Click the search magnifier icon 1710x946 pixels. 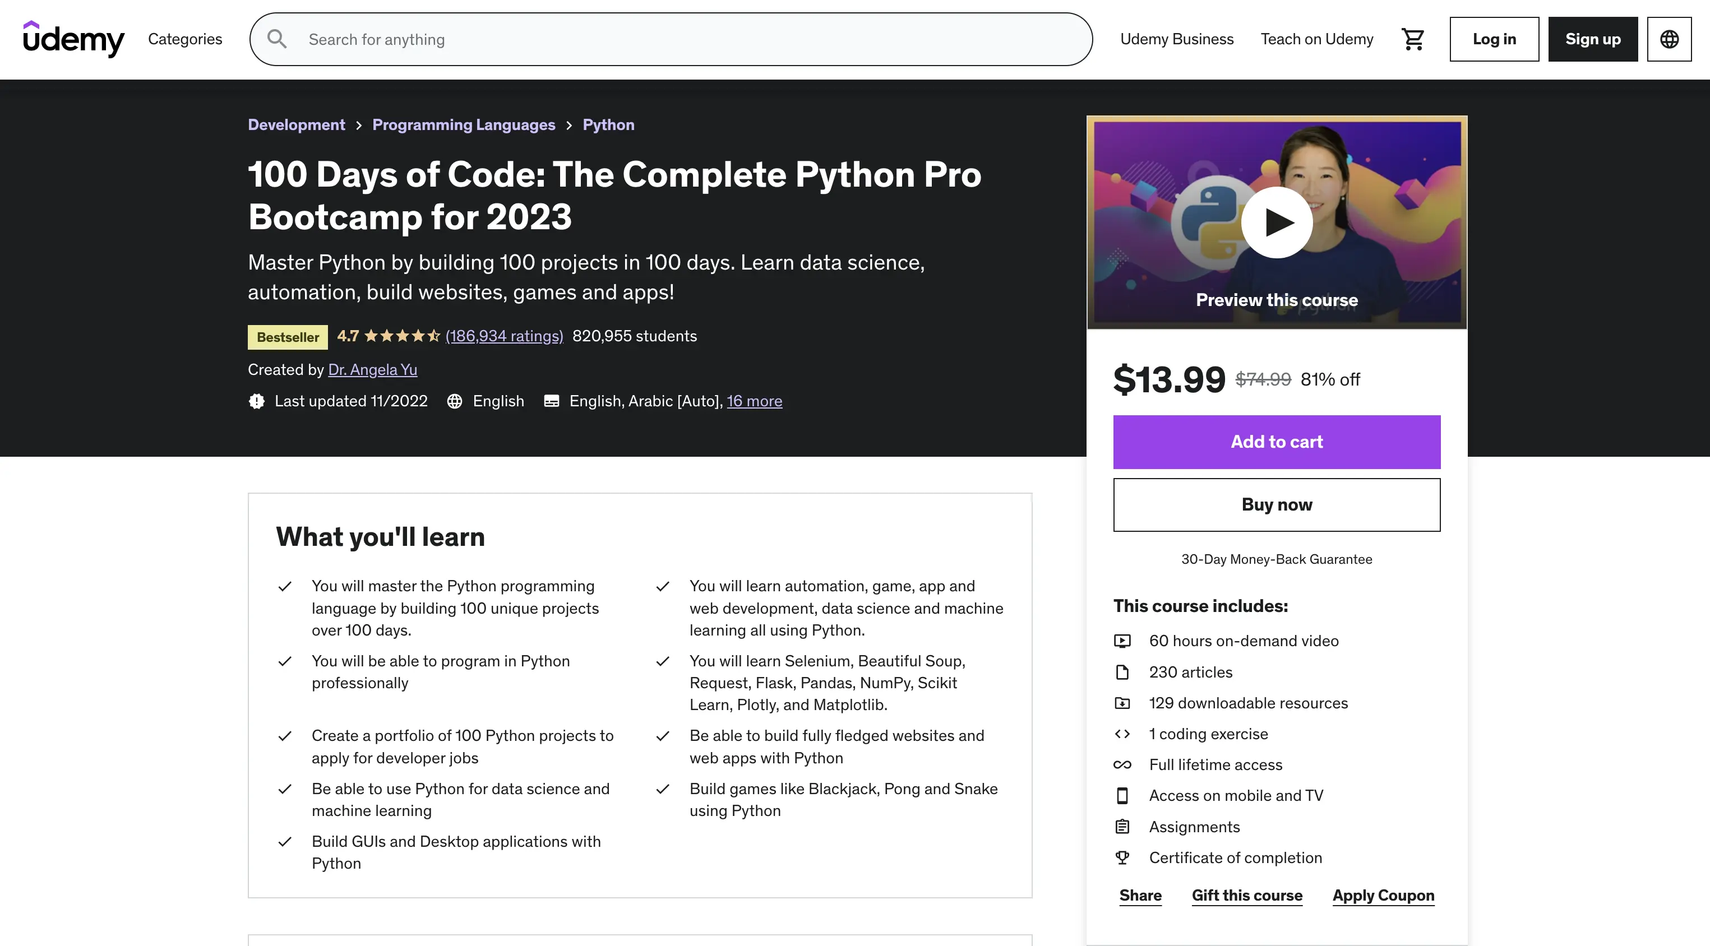pyautogui.click(x=277, y=39)
